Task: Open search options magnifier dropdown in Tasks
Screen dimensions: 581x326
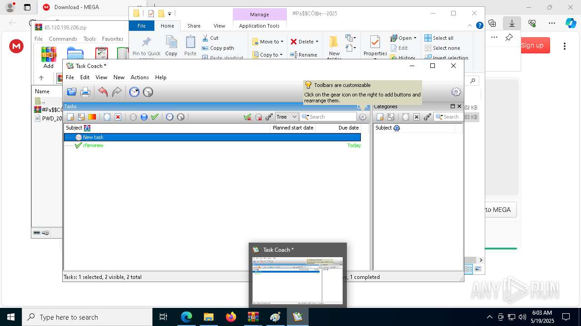Action: coord(305,117)
